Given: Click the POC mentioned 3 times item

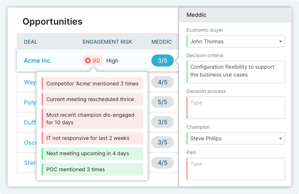Looking at the screenshot, I should [x=92, y=169].
